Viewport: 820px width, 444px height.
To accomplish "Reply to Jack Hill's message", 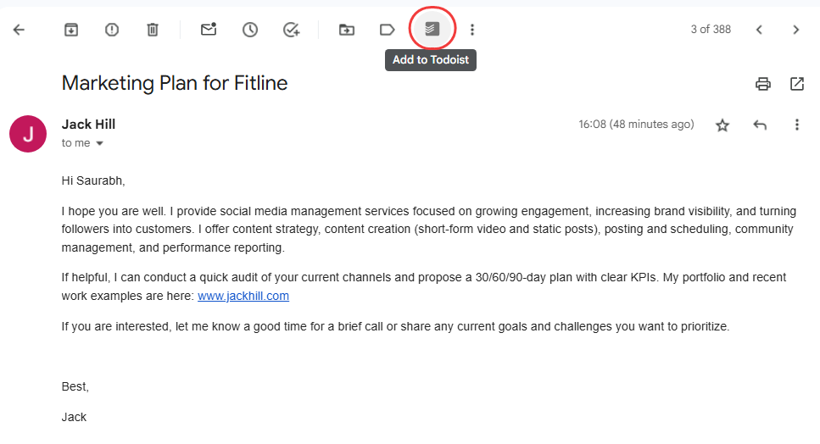I will pyautogui.click(x=760, y=125).
